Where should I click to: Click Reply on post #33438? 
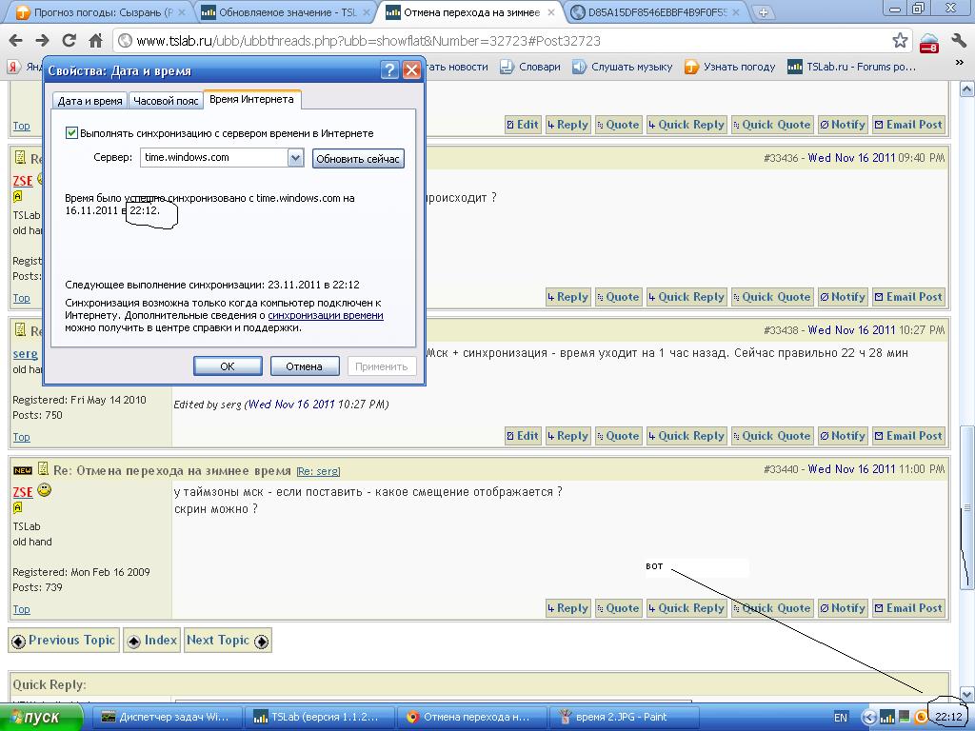click(567, 436)
